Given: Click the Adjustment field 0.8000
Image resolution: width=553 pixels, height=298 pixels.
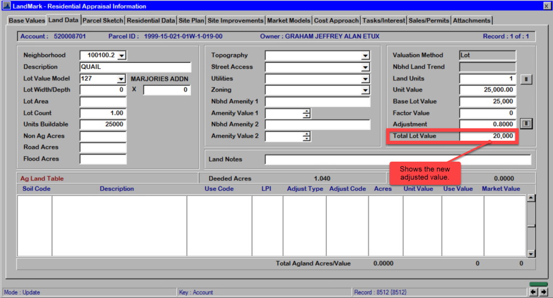Looking at the screenshot, I should 487,124.
